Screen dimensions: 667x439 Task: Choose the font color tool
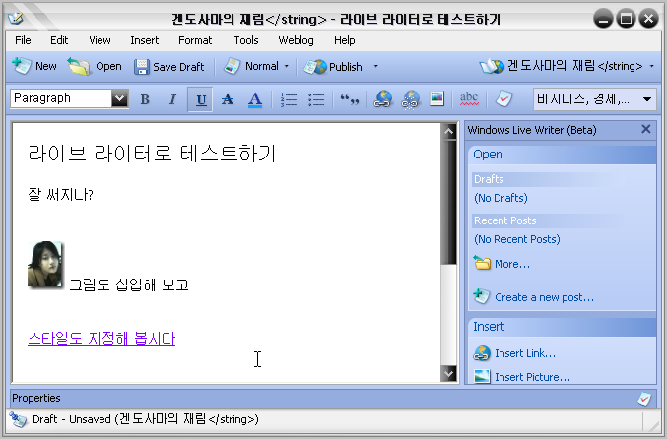255,99
